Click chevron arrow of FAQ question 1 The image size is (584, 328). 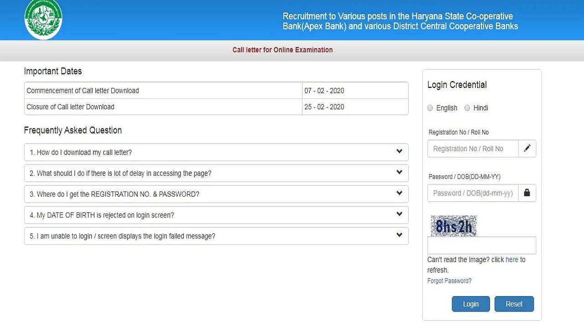399,151
